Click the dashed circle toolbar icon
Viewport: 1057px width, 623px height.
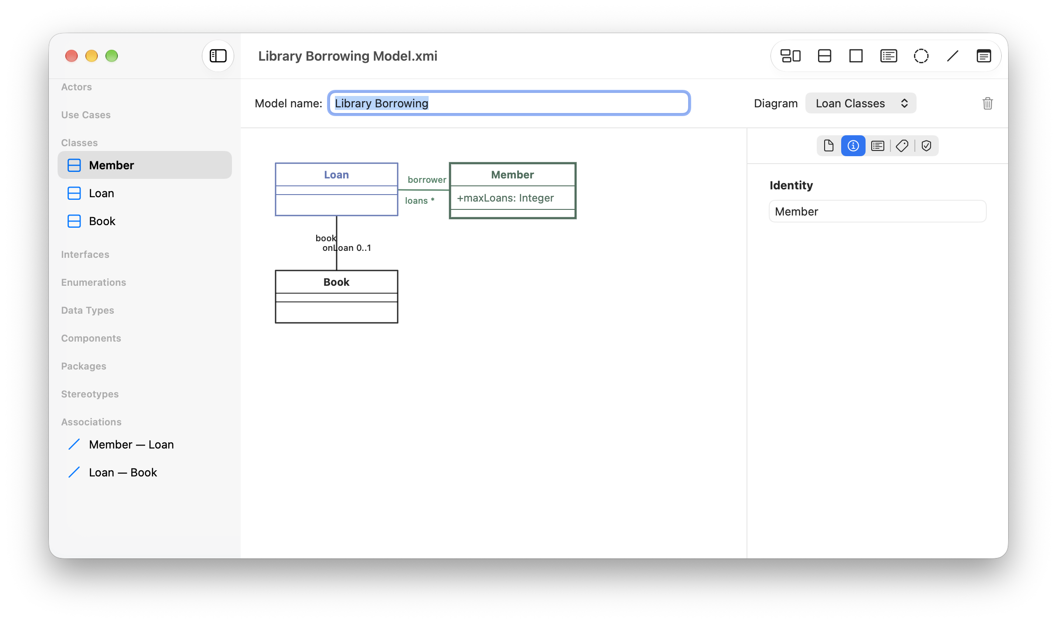click(x=921, y=56)
